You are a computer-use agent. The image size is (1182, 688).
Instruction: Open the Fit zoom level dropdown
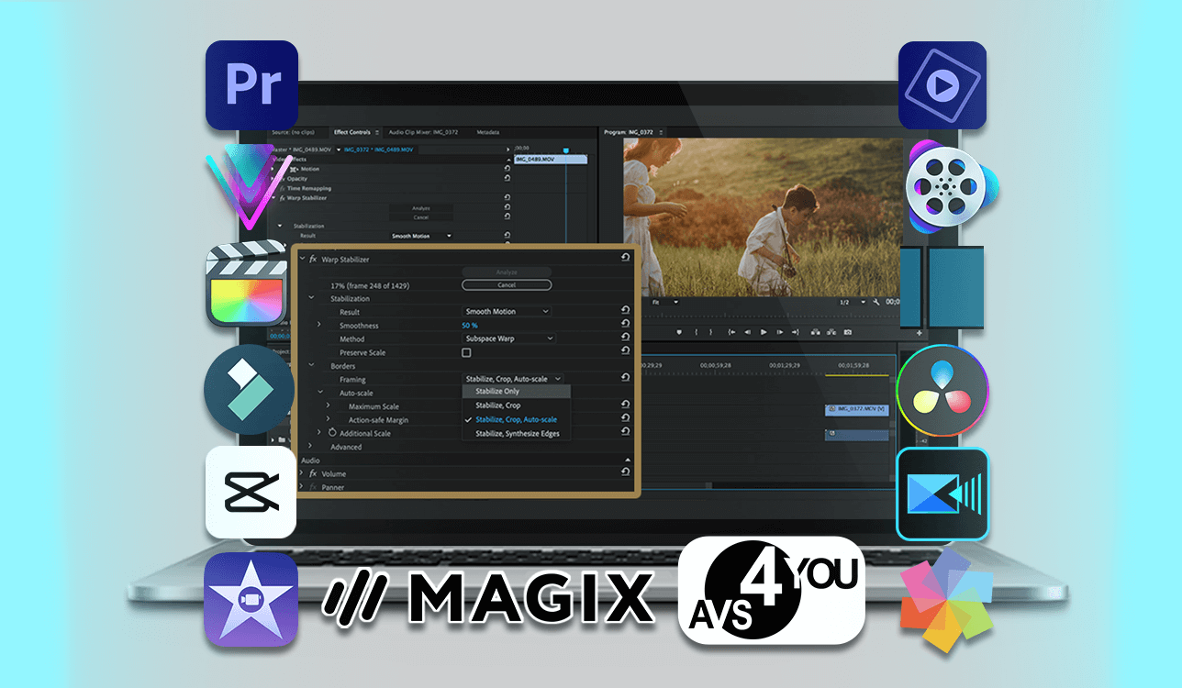tap(664, 302)
